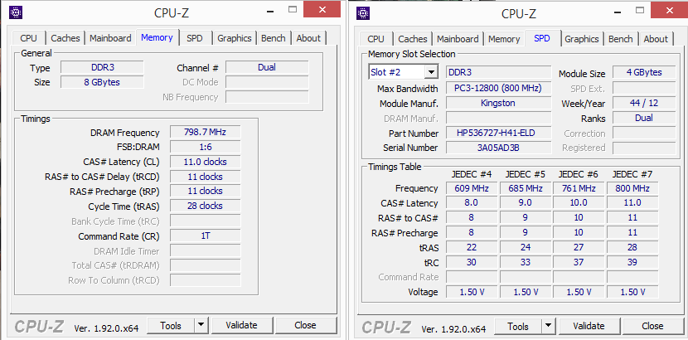Switch to SPD tab in left window

pyautogui.click(x=194, y=38)
